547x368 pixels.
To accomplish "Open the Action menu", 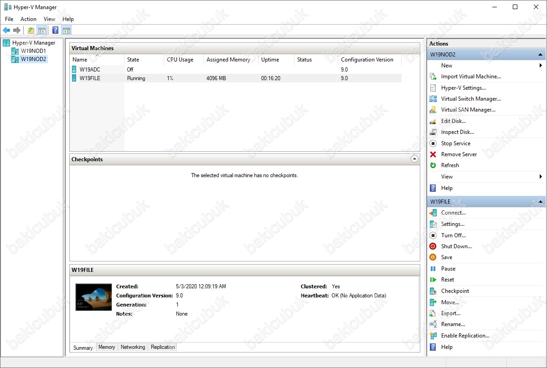I will pyautogui.click(x=28, y=19).
